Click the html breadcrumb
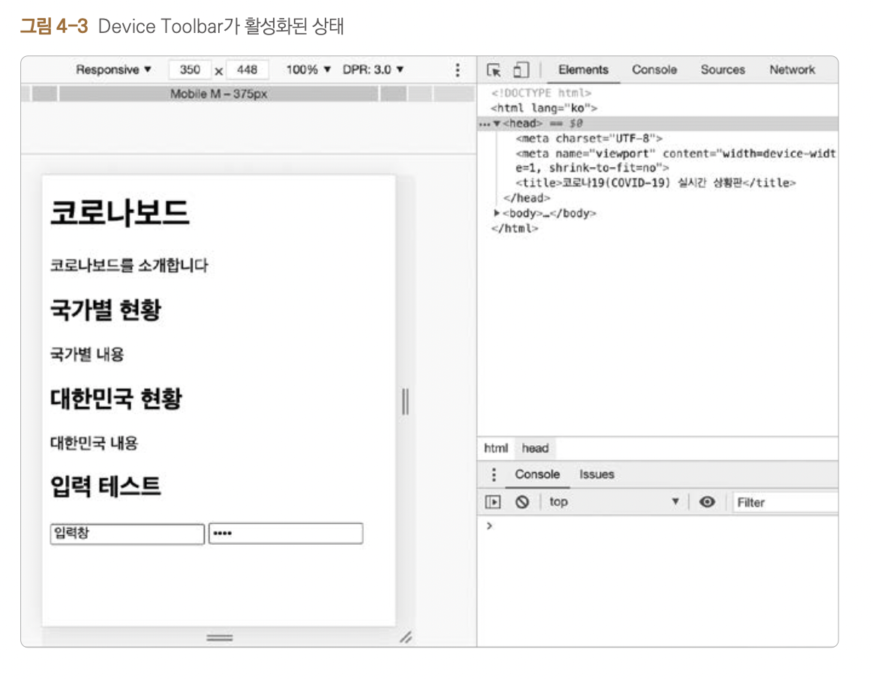The height and width of the screenshot is (679, 873). (x=496, y=449)
